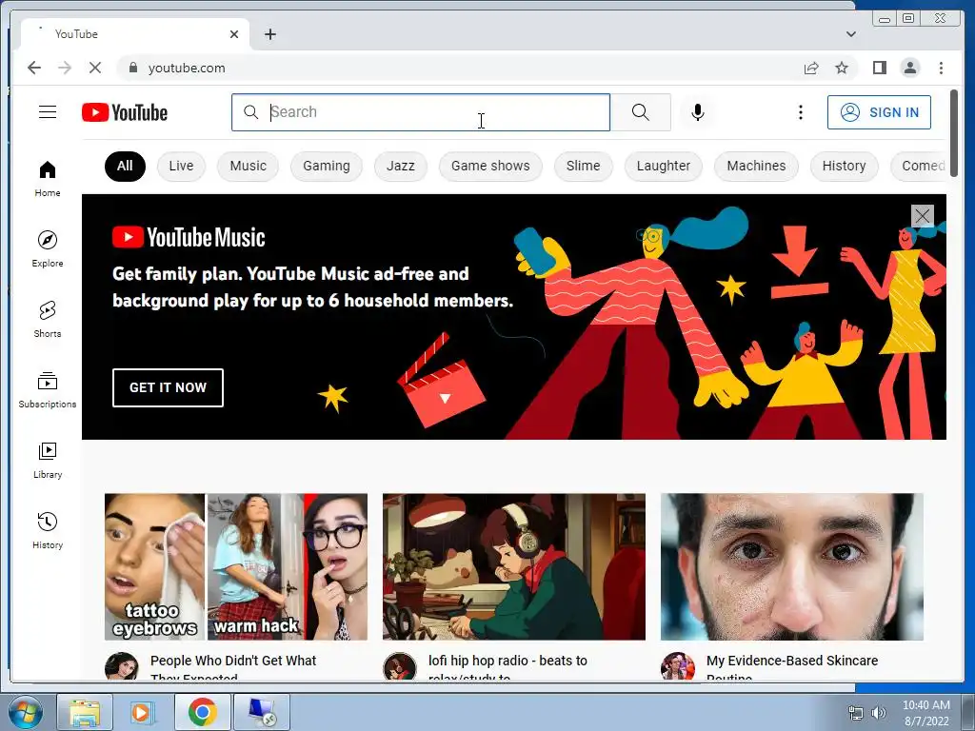Screen dimensions: 975x731
Task: Share this page from address bar
Action: [x=811, y=68]
